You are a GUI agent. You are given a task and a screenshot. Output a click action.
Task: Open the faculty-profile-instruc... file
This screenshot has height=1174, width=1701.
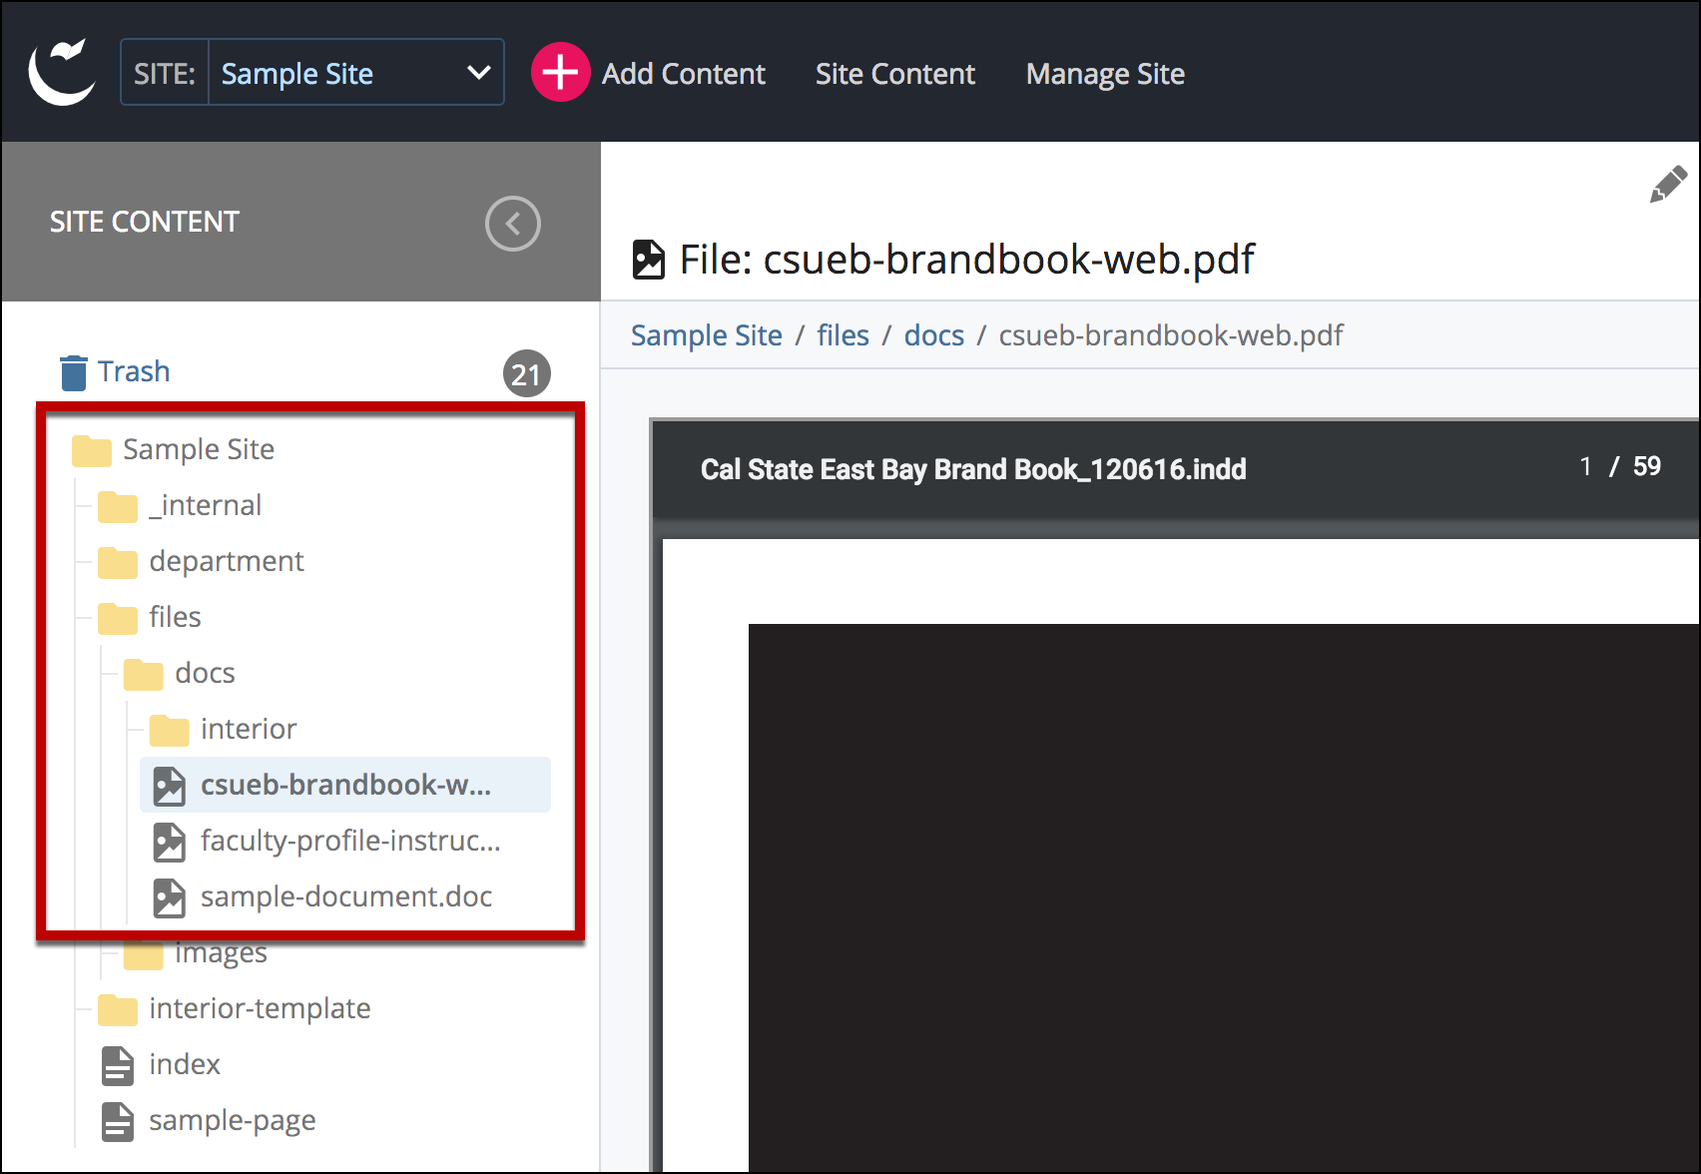350,841
